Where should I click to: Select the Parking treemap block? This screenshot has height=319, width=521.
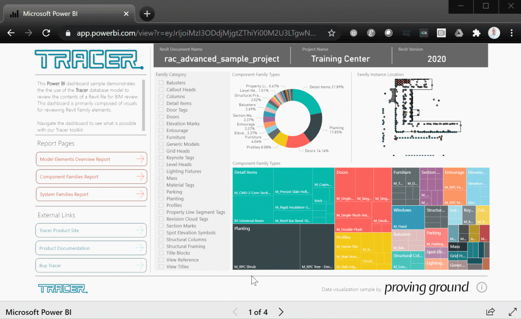[x=436, y=238]
